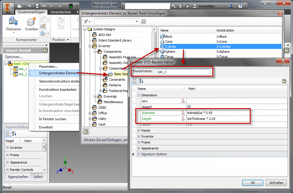
Task: Click the Bauteilname input field
Action: [184, 72]
